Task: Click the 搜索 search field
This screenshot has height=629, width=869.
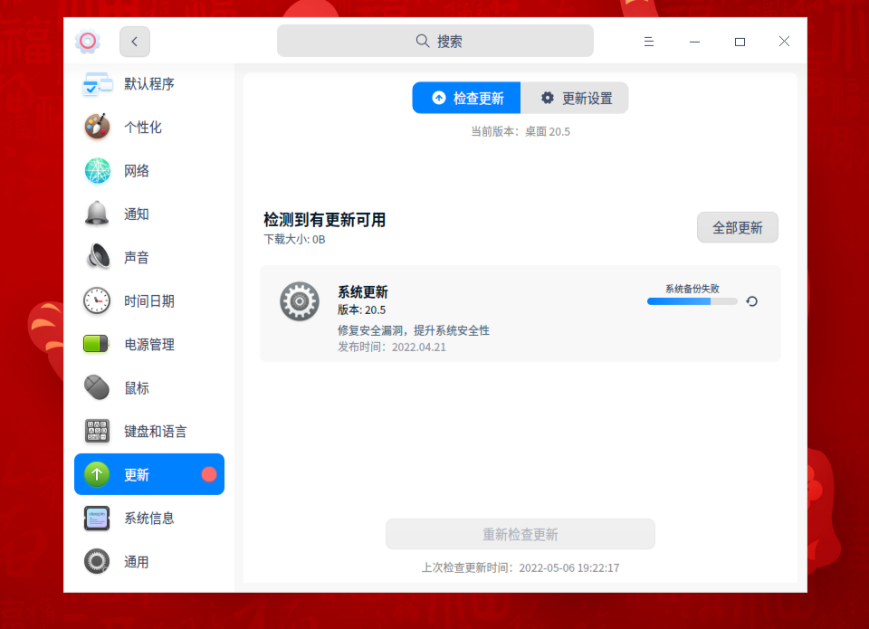Action: tap(434, 40)
